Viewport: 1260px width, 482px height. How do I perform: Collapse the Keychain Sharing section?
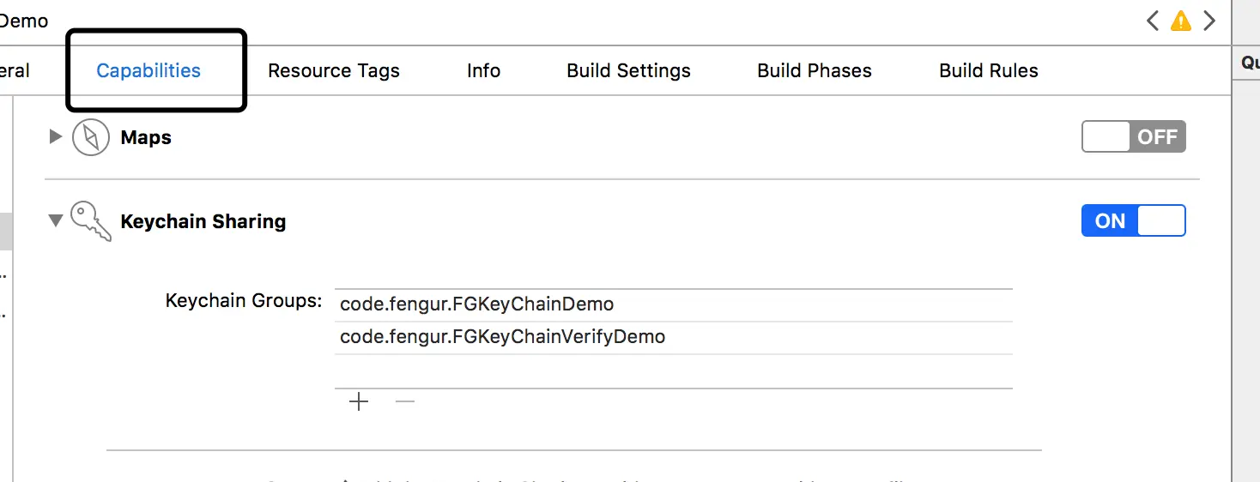(x=56, y=220)
